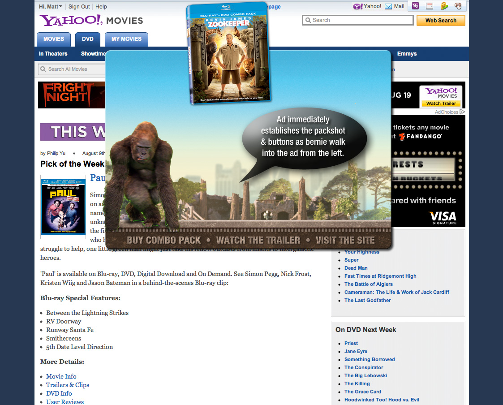
Task: Select the DVD tab
Action: coord(88,39)
